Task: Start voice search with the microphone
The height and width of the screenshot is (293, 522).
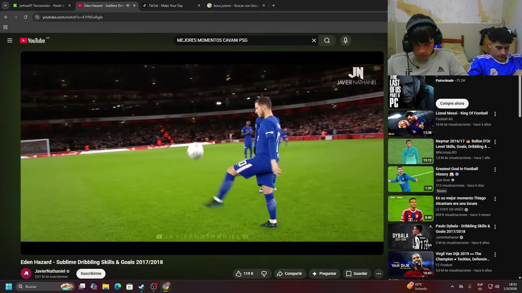Action: (345, 40)
